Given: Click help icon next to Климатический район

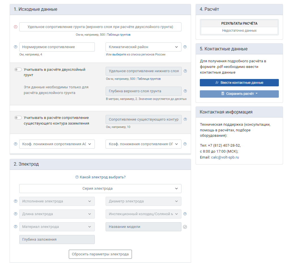Looking at the screenshot, I should (185, 47).
